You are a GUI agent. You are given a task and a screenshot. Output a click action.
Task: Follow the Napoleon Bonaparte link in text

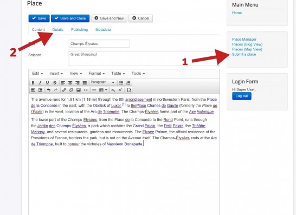click(x=124, y=144)
